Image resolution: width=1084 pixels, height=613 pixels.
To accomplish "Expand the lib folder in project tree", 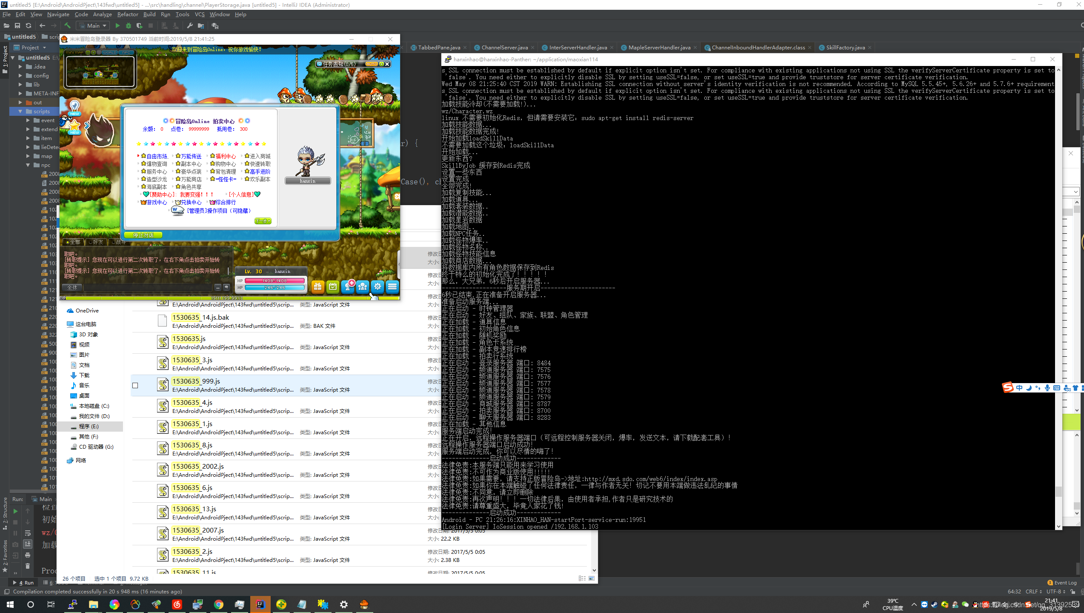I will (x=20, y=85).
